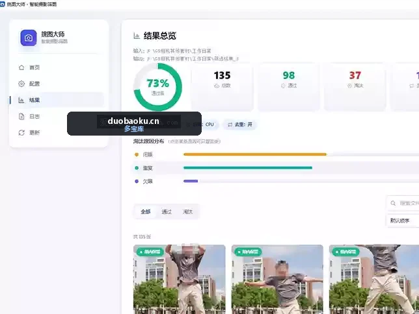
Task: Click the 首页 sidebar label
Action: click(x=34, y=67)
